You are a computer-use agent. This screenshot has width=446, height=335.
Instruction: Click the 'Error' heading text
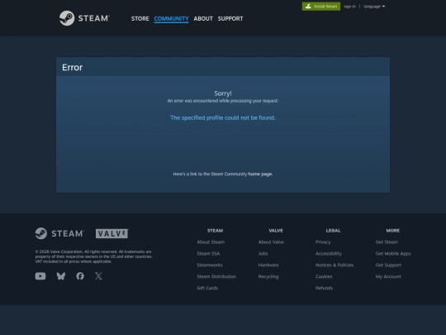pyautogui.click(x=72, y=67)
